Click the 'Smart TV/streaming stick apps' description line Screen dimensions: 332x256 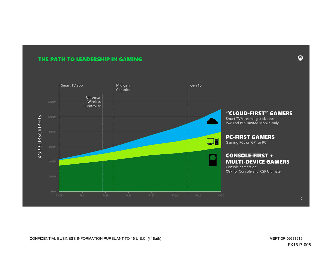point(250,119)
